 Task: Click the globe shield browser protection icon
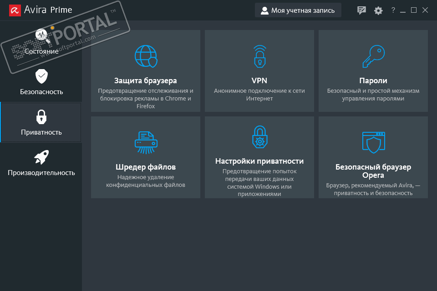(146, 56)
